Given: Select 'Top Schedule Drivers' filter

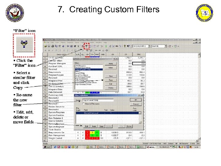Looking at the screenshot, I should (83, 85).
